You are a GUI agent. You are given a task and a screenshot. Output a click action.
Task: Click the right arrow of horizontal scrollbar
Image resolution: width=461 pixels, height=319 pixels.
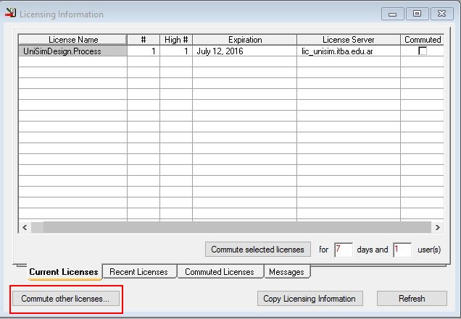(x=437, y=227)
